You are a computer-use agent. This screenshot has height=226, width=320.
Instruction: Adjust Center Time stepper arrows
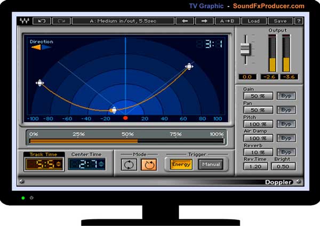pos(102,164)
